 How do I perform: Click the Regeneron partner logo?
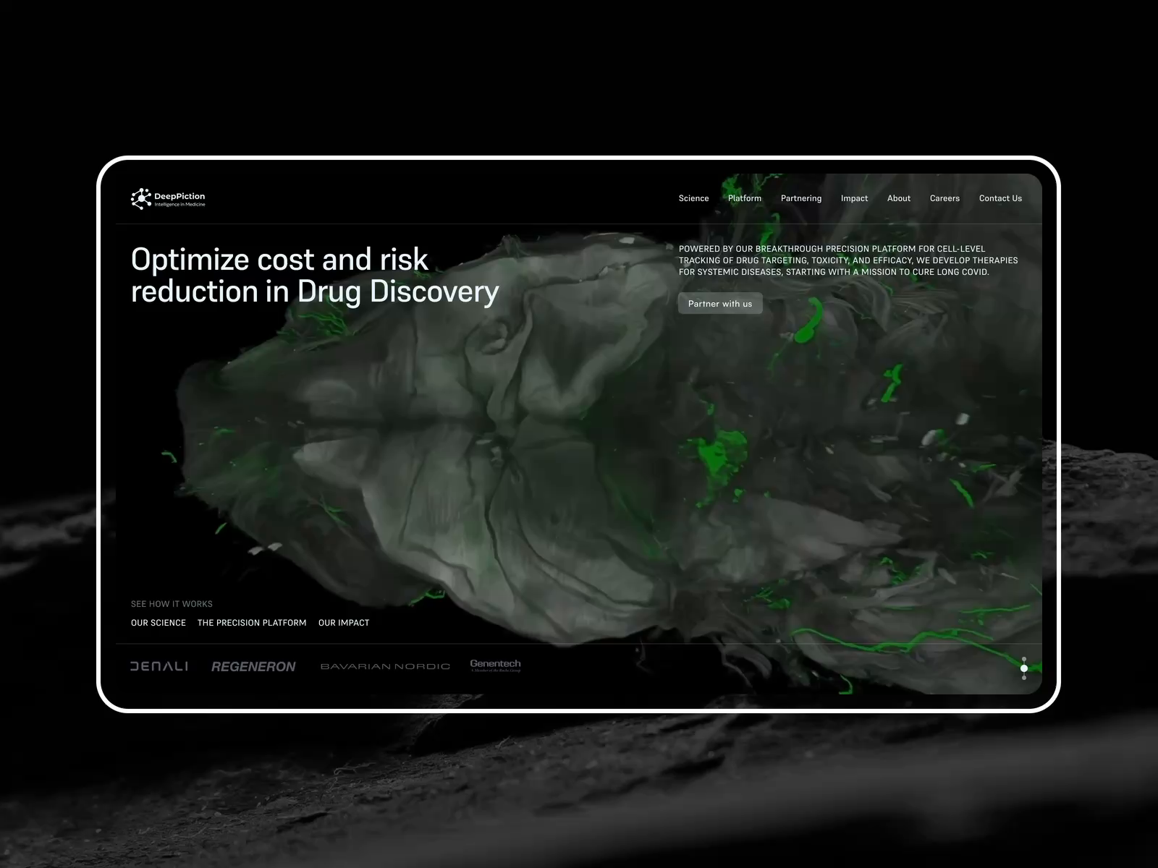coord(254,666)
